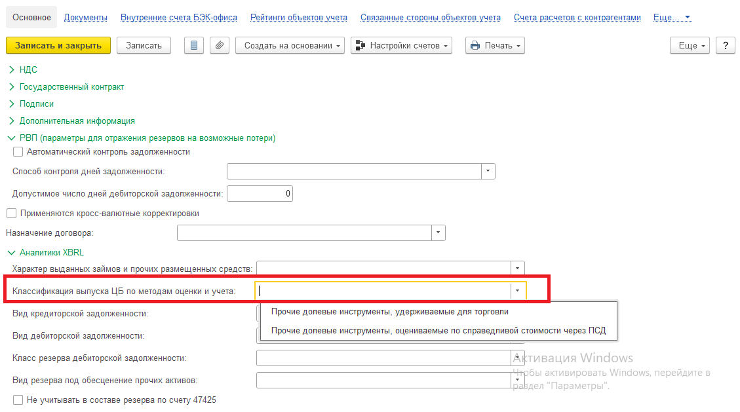
Task: Open Способ контроля дней задолженности dropdown
Action: [x=488, y=172]
